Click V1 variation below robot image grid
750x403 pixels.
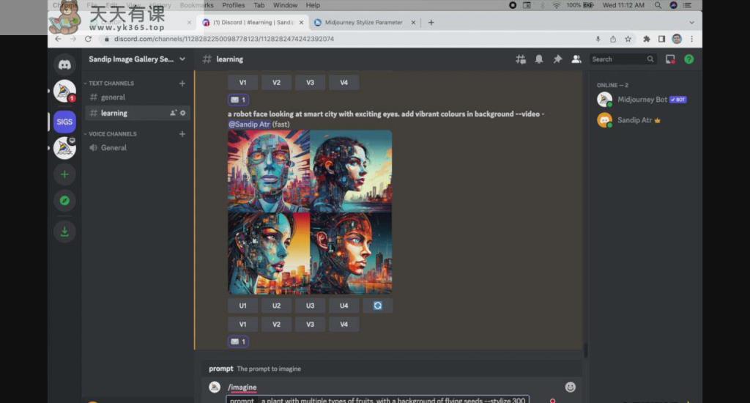243,324
